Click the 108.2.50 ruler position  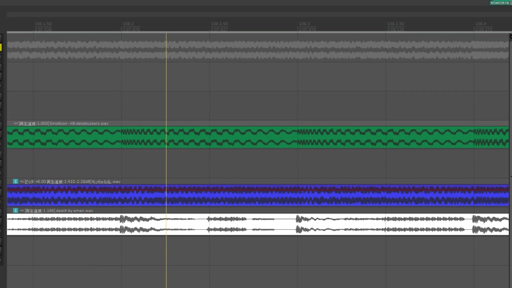pyautogui.click(x=219, y=24)
